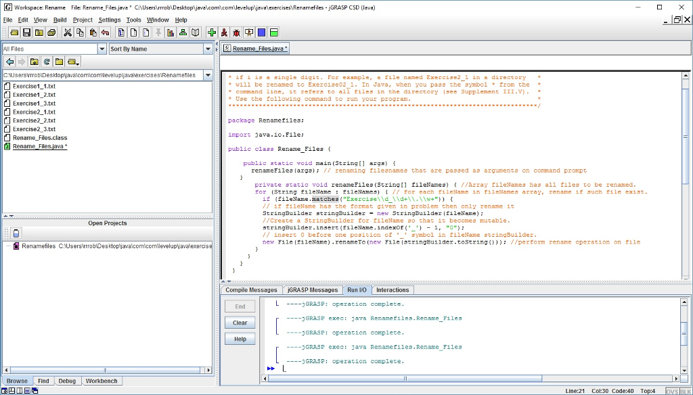This screenshot has height=395, width=693.
Task: Click the Copy icon in the toolbar
Action: point(80,32)
